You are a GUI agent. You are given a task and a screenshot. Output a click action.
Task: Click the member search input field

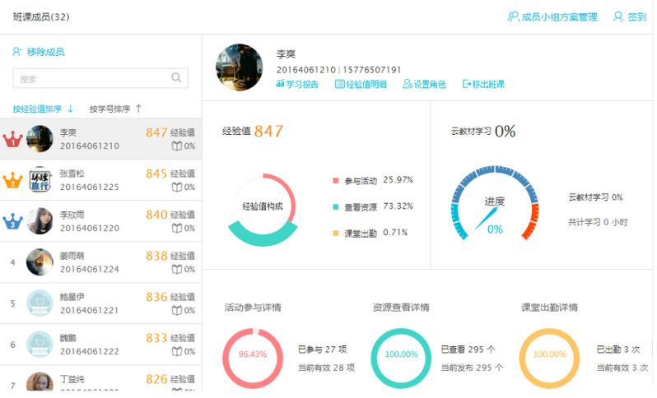(91, 79)
